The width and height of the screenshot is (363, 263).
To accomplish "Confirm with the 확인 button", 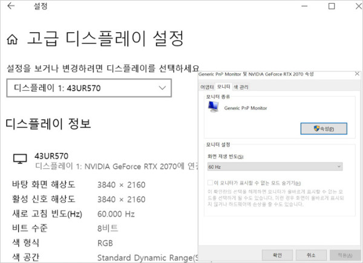I will [278, 256].
